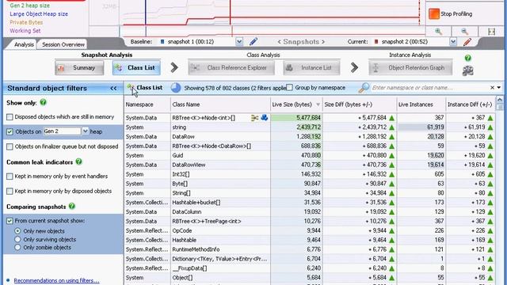Check Kept in memory only by event handlers
Image resolution: width=507 pixels, height=285 pixels.
[x=10, y=177]
